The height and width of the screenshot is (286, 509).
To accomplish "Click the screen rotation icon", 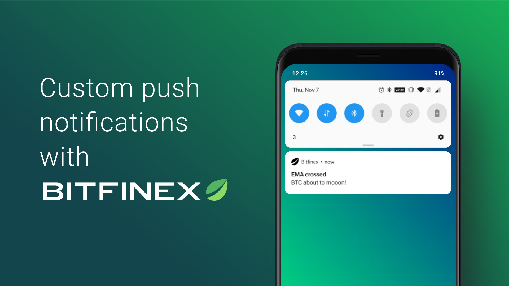I will (408, 113).
